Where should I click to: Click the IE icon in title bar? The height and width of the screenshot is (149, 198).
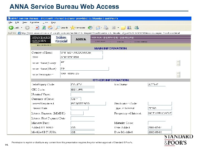click(9, 18)
